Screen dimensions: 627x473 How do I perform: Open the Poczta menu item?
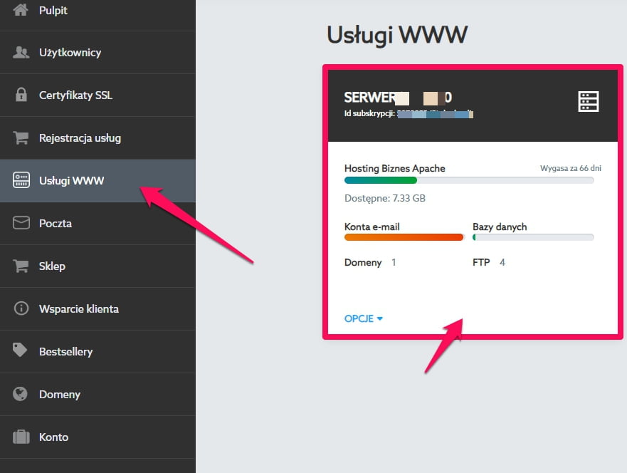pos(98,223)
